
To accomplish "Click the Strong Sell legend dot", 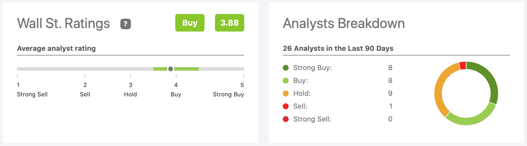I will tap(286, 119).
